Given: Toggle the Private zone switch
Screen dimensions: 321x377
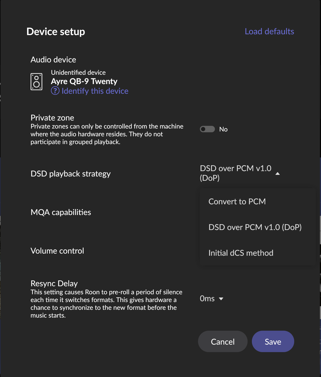Looking at the screenshot, I should 207,129.
